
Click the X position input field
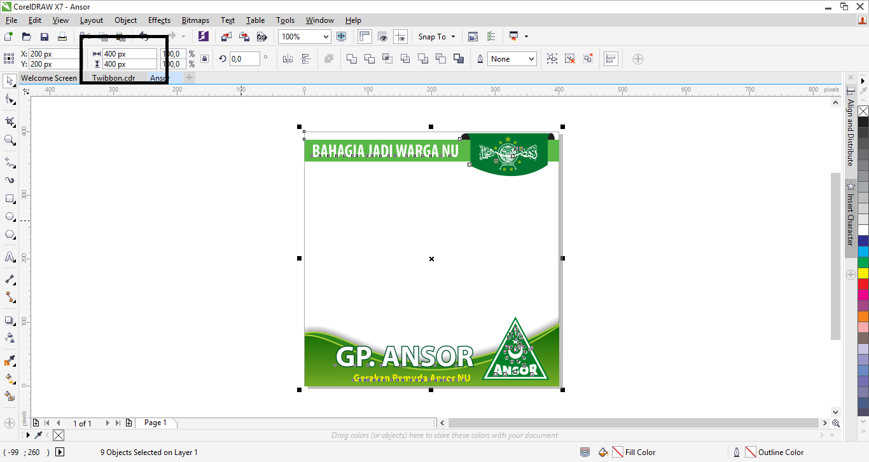click(55, 54)
